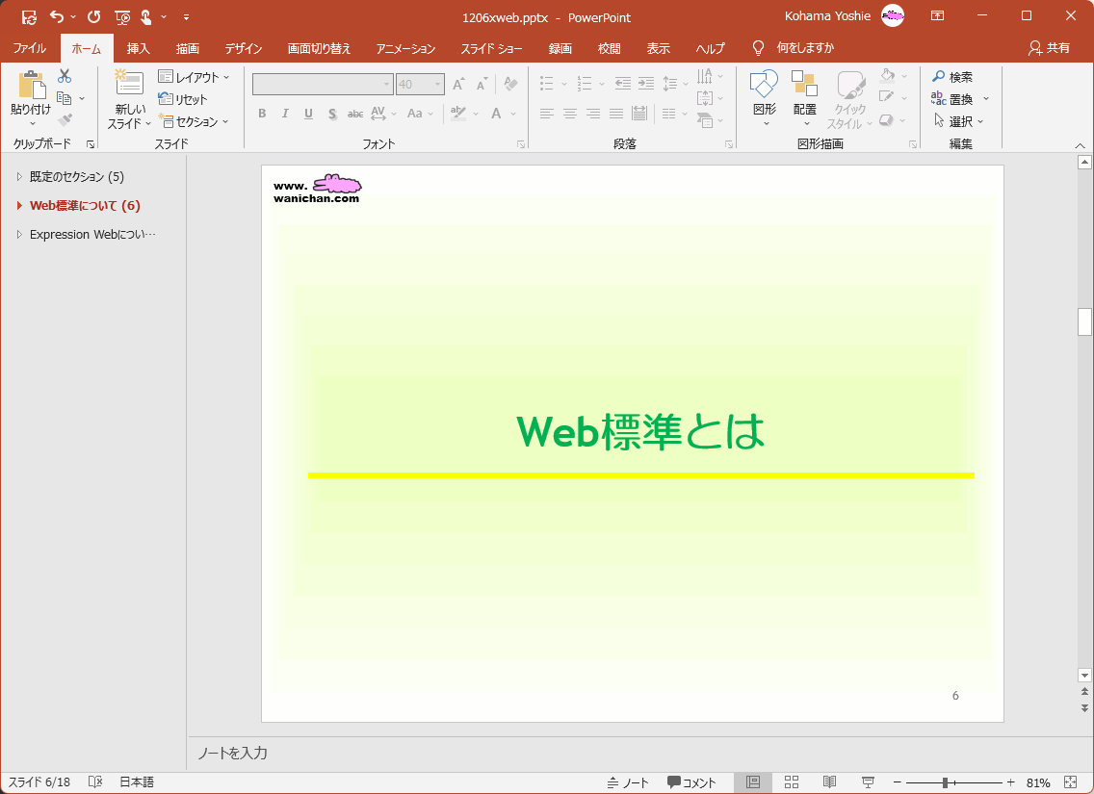Viewport: 1094px width, 794px height.
Task: Click 検索 find button
Action: (953, 77)
